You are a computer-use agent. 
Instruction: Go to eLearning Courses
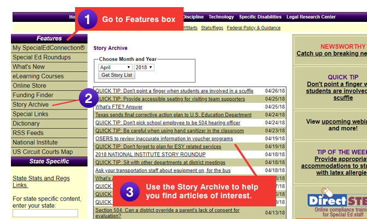click(x=38, y=76)
